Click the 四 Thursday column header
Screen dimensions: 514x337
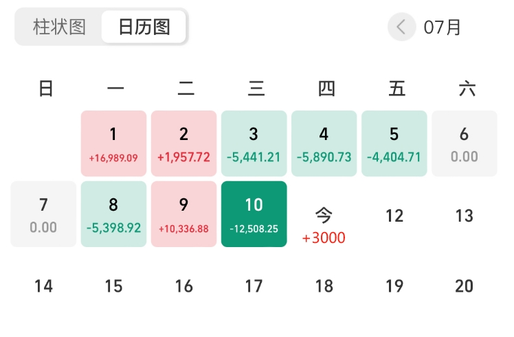point(326,89)
